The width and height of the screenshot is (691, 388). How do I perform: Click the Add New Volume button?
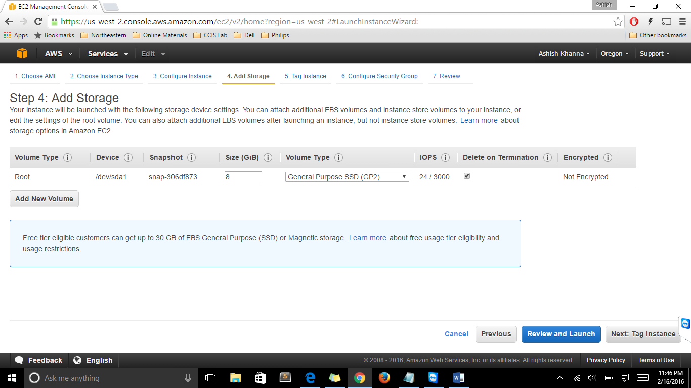44,199
